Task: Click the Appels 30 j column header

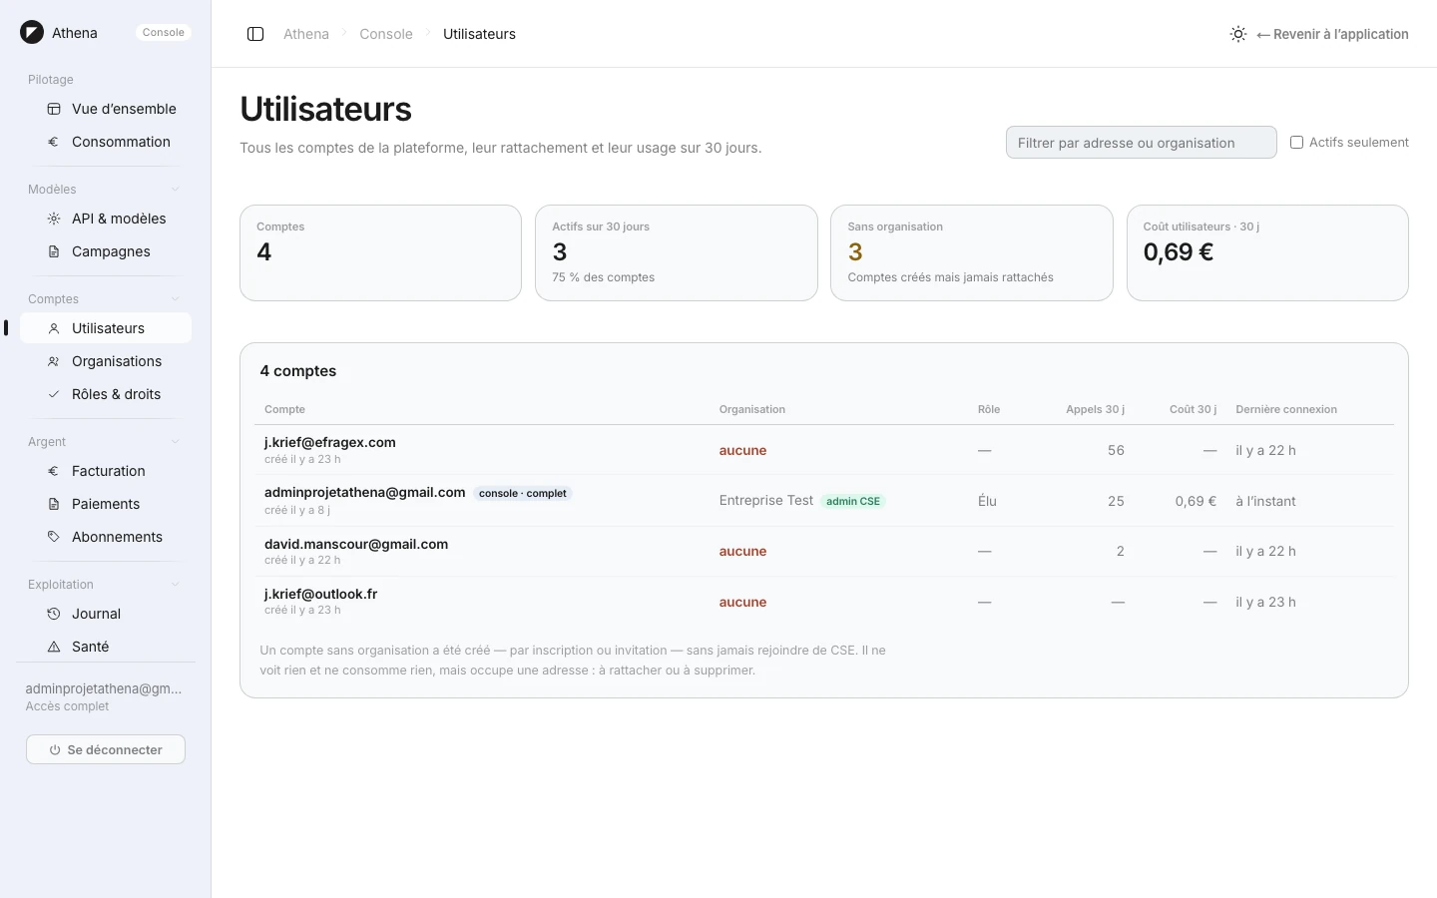Action: (1095, 409)
